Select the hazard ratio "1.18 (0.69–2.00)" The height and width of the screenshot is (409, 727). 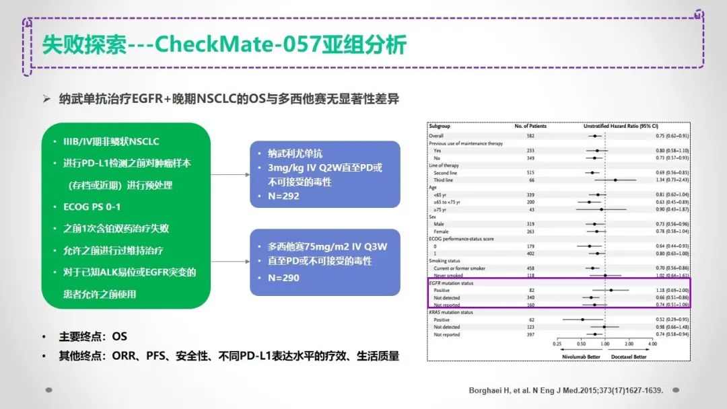click(672, 291)
